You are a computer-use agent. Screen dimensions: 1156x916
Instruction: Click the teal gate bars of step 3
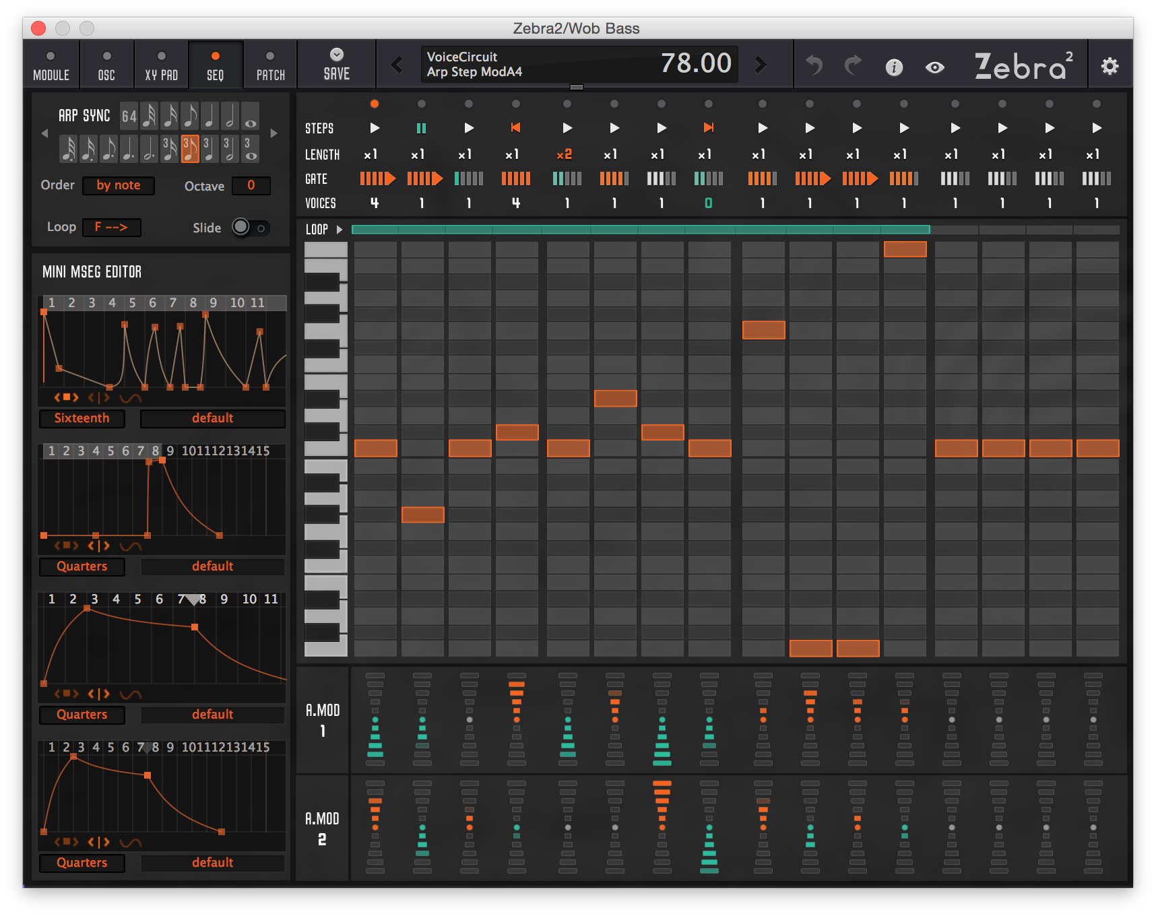click(x=469, y=178)
